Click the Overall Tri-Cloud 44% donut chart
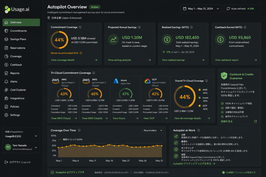 pyautogui.click(x=185, y=97)
